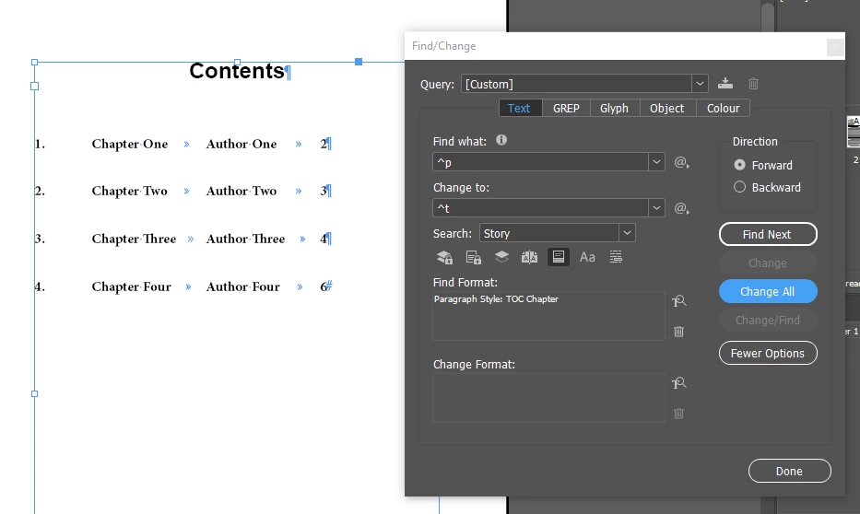Toggle Include Locked Stories icon
This screenshot has height=514, width=860.
pos(474,257)
